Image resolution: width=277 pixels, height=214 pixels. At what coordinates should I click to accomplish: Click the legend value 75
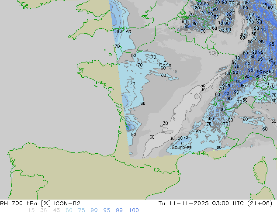click(81, 211)
